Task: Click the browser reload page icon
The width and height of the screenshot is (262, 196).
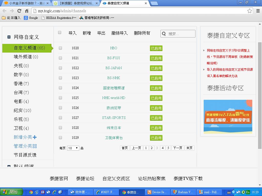Action: tap(19, 11)
